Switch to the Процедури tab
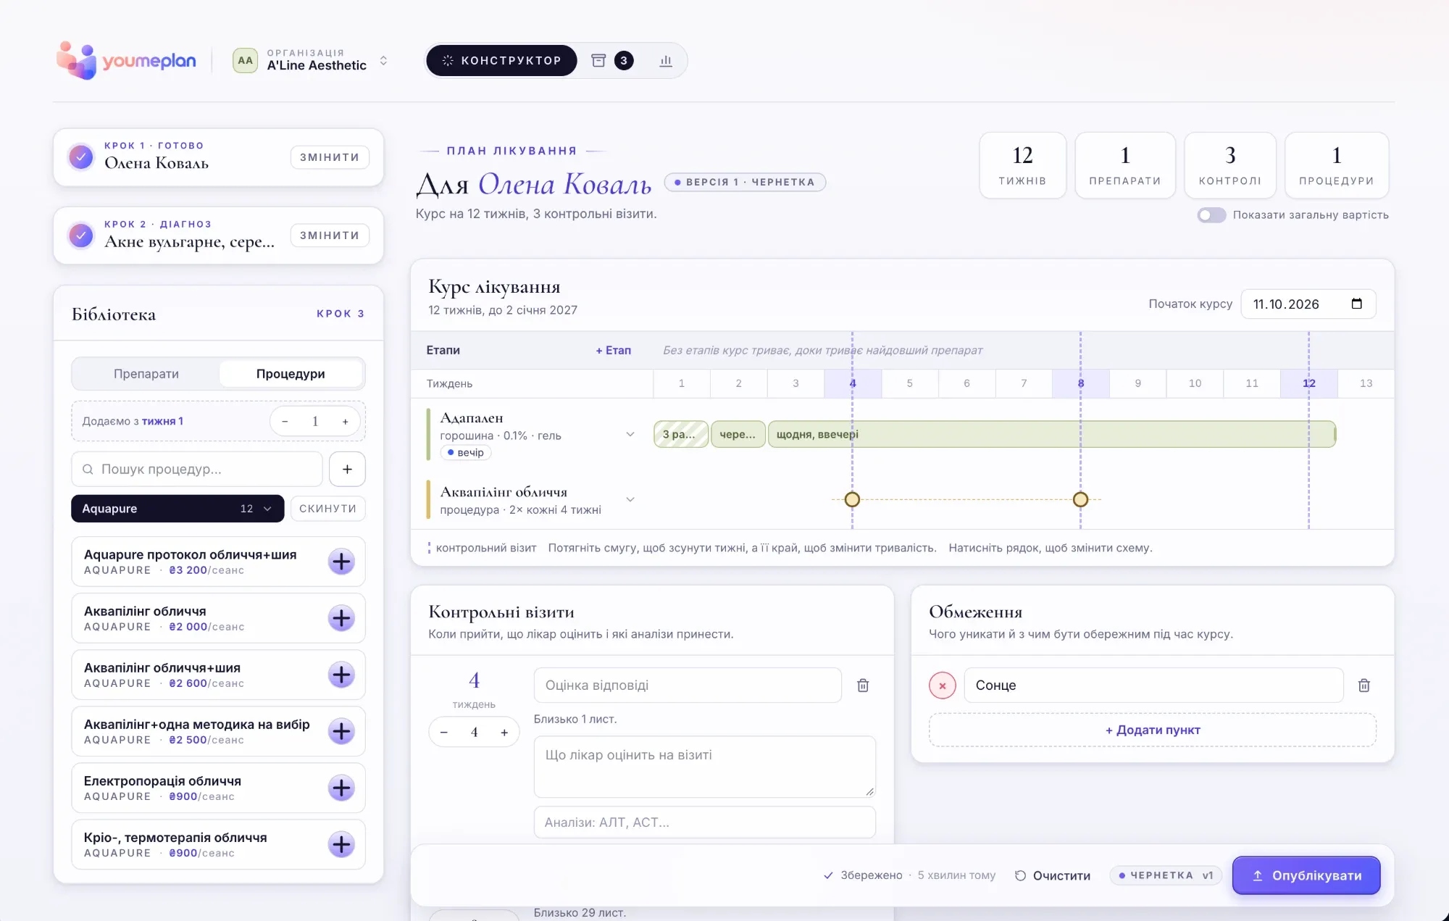The width and height of the screenshot is (1449, 921). click(291, 374)
